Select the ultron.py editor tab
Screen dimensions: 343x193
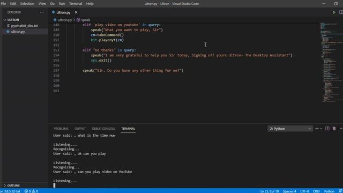pyautogui.click(x=63, y=12)
